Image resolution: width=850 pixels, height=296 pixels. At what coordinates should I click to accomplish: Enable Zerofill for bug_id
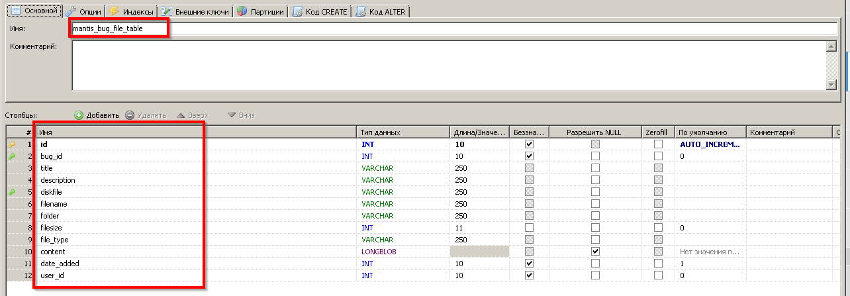658,156
